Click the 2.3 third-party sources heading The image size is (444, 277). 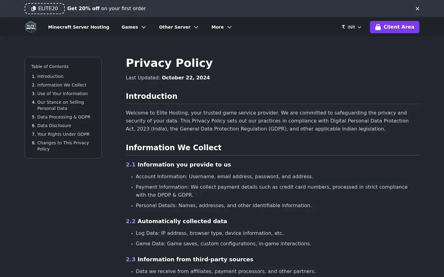point(190,259)
